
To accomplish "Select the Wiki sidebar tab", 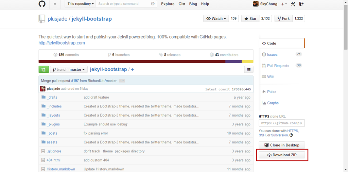I will click(x=282, y=77).
